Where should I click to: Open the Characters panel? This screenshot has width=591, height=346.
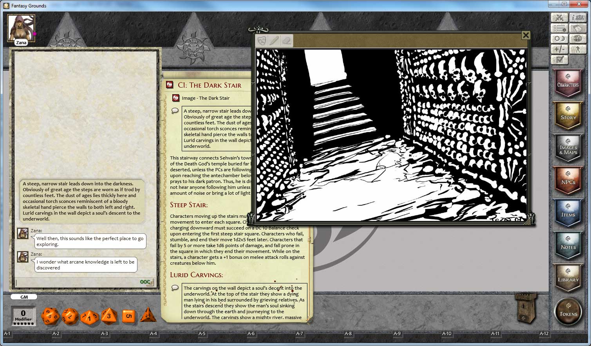click(568, 83)
